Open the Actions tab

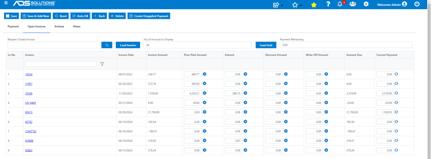pyautogui.click(x=59, y=26)
